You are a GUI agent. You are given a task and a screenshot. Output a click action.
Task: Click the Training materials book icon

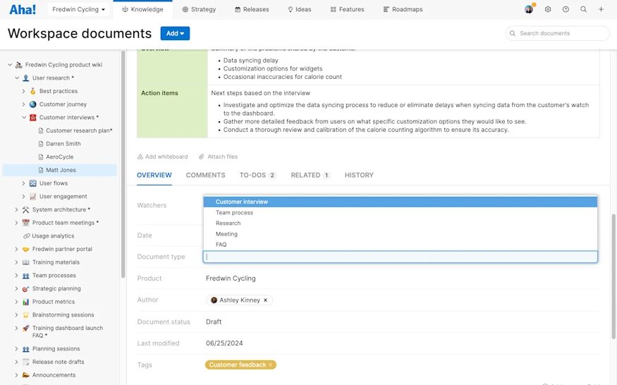point(25,262)
